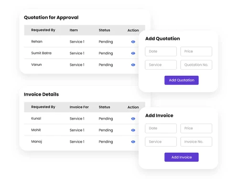Screen dimensions: 239x179
Task: Select the Sumit Batra name cell
Action: click(x=41, y=53)
